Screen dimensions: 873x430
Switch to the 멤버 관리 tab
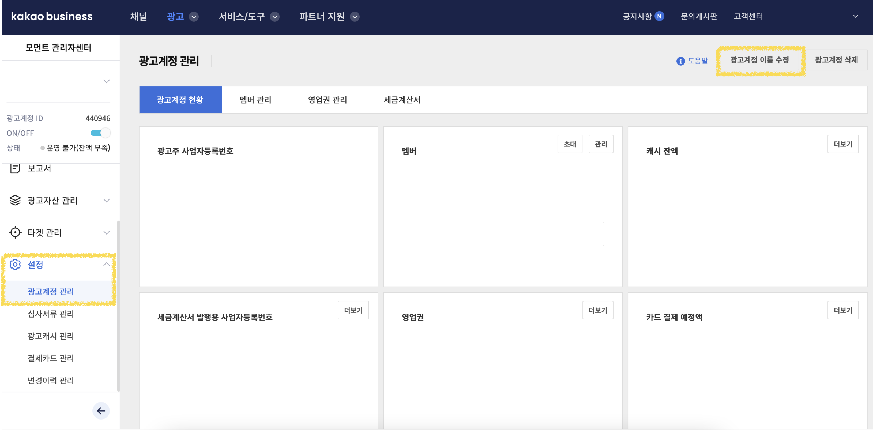(x=255, y=100)
